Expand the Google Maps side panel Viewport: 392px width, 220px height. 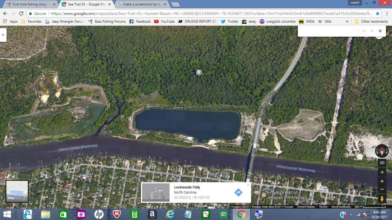coord(3,35)
